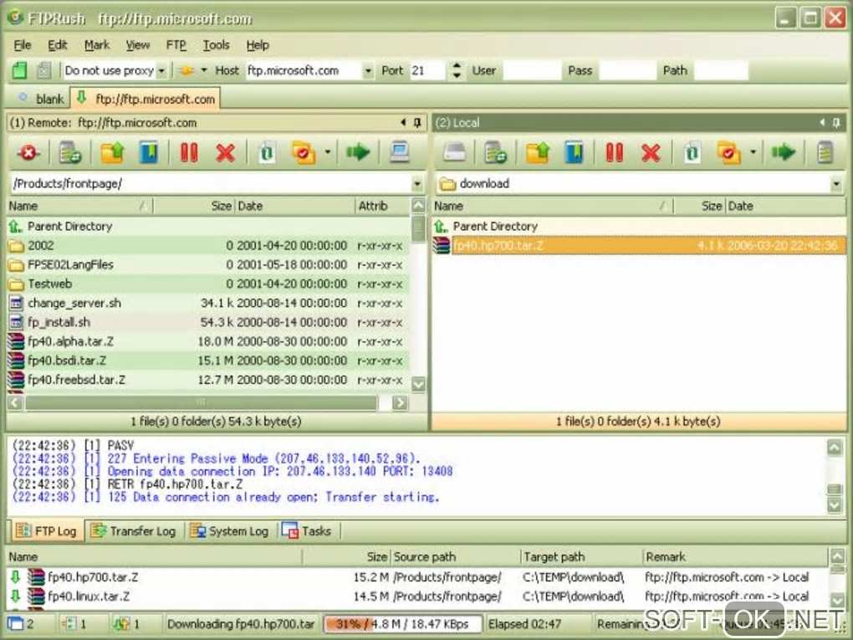
Task: Switch to the blank tab
Action: [42, 99]
